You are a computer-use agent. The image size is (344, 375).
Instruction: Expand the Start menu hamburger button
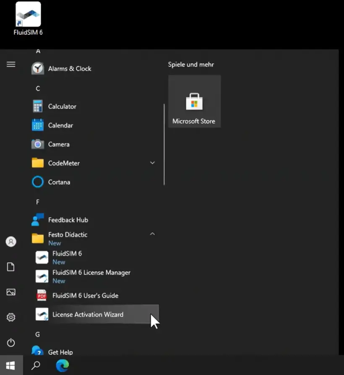click(11, 65)
